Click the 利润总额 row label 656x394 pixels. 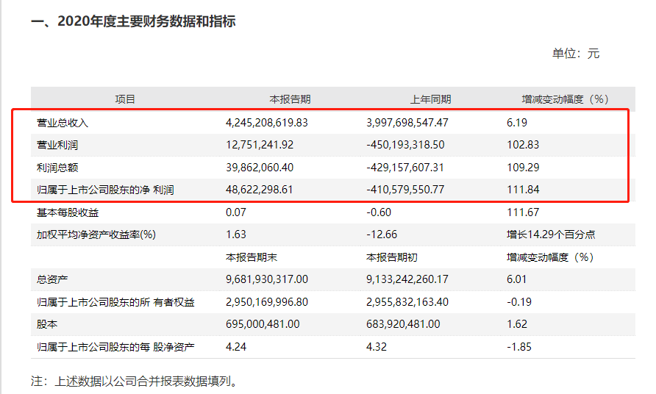pyautogui.click(x=57, y=168)
